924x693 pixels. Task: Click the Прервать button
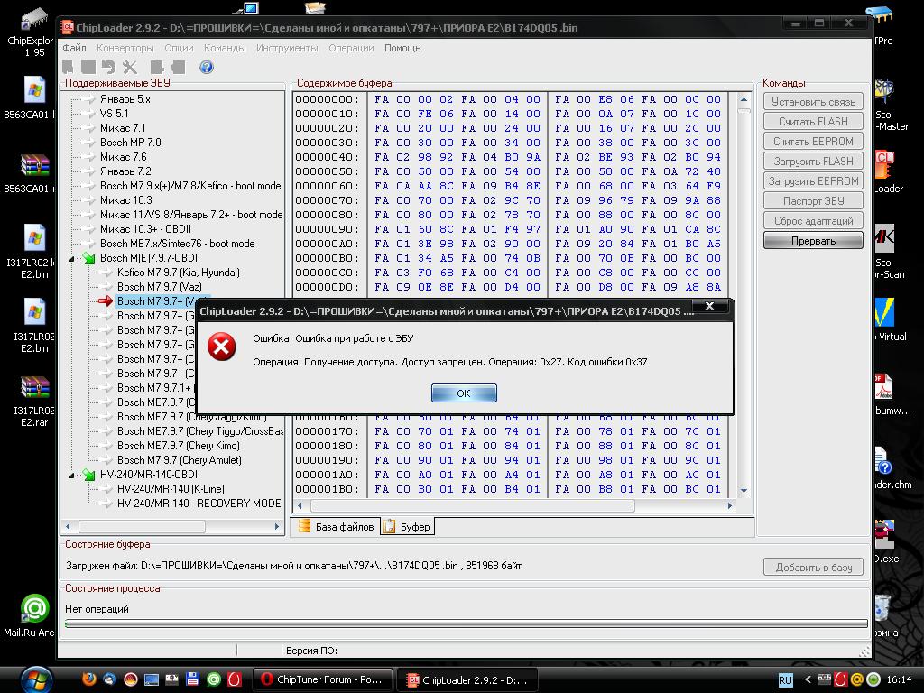[813, 241]
